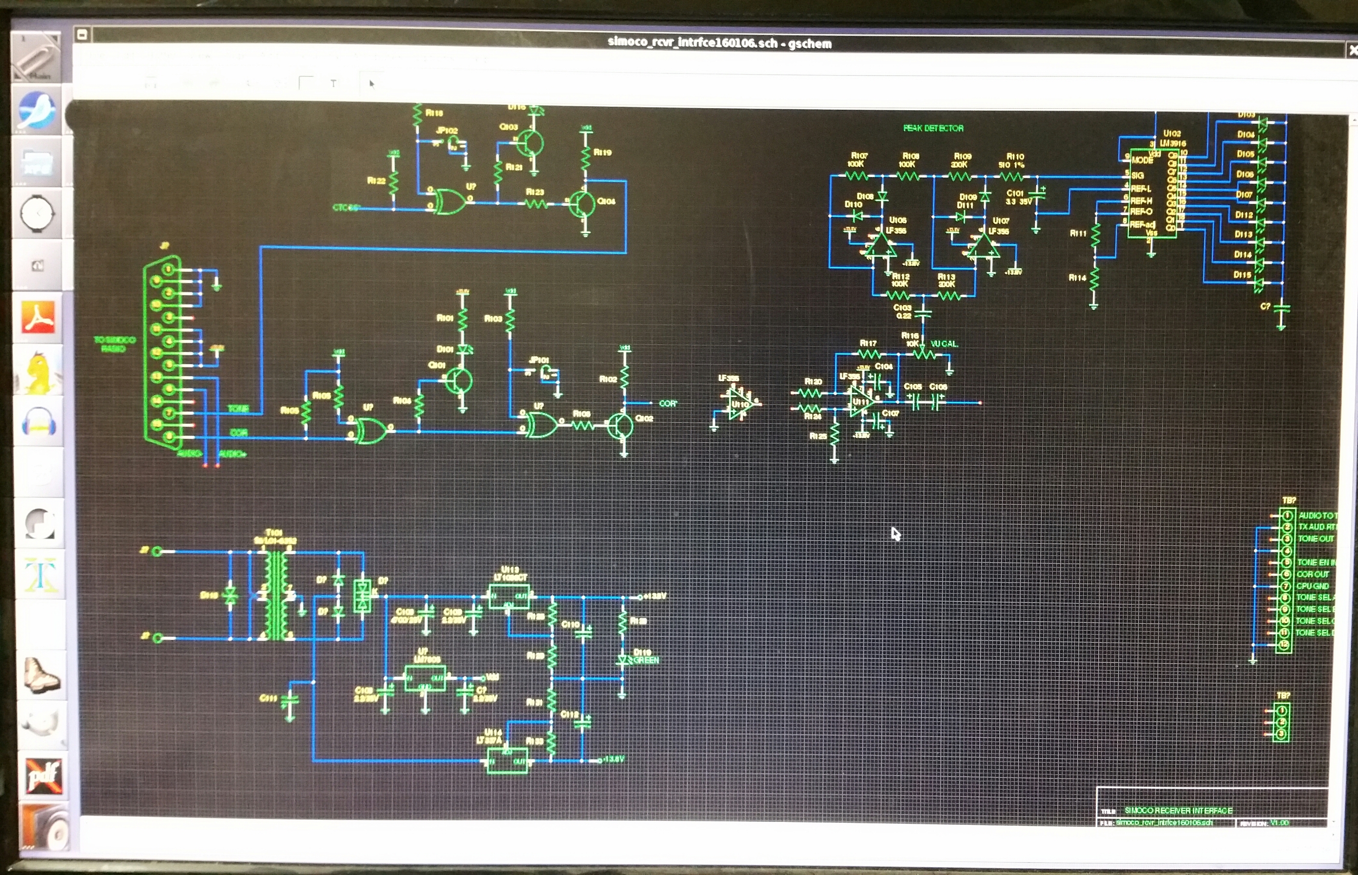Viewport: 1358px width, 875px height.
Task: Click the analog clock dock applet
Action: click(x=37, y=214)
